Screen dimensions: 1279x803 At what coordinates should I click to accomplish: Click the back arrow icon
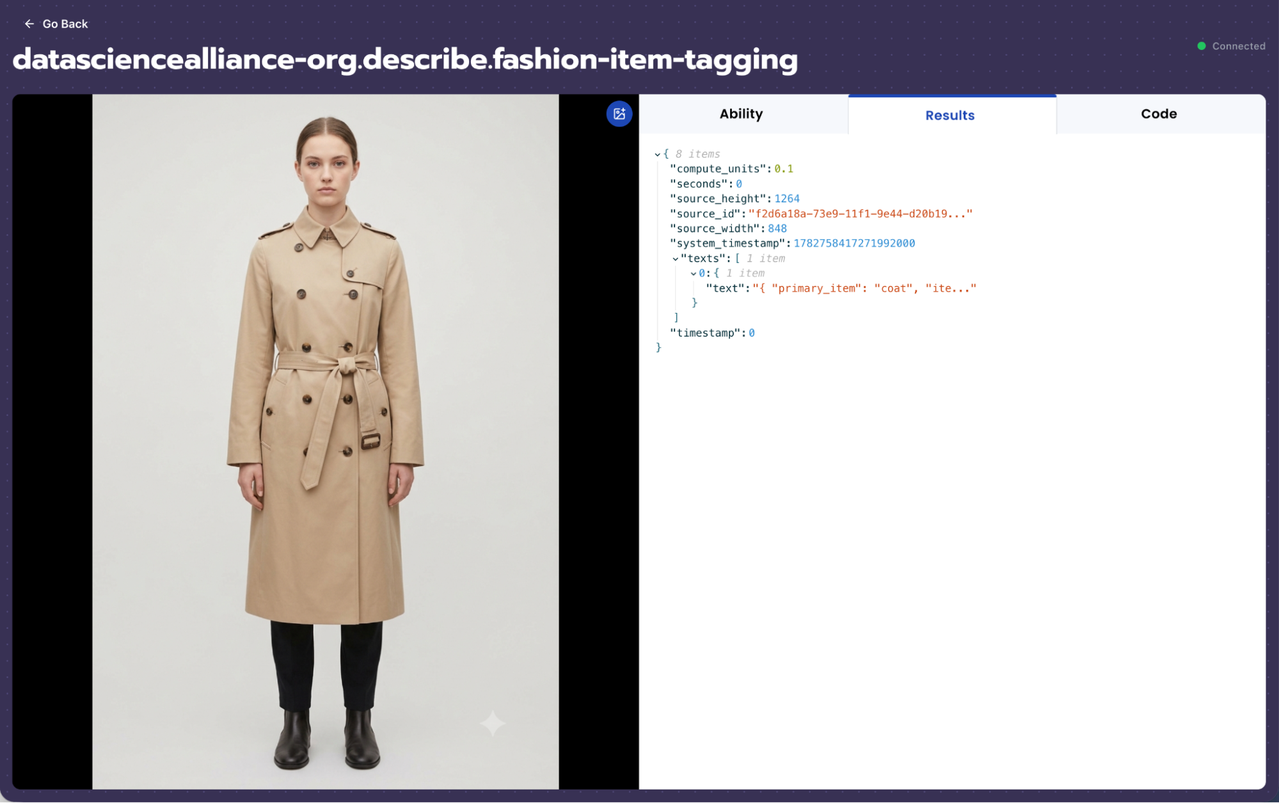tap(29, 24)
